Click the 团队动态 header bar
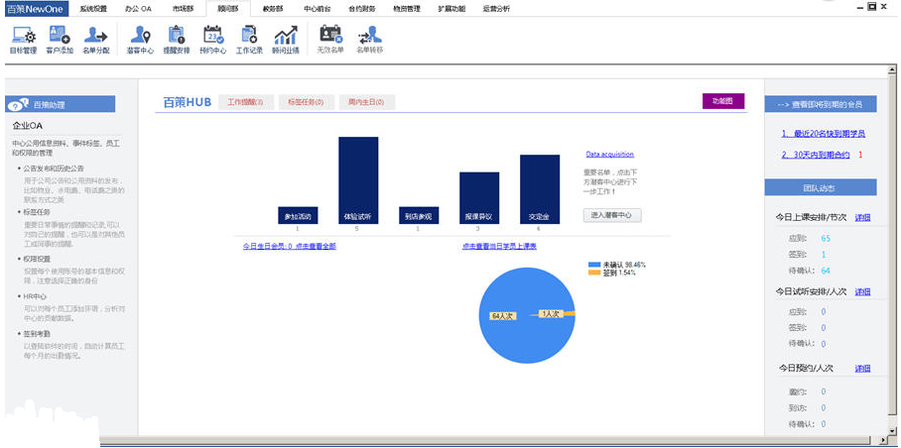Image resolution: width=901 pixels, height=448 pixels. [821, 187]
